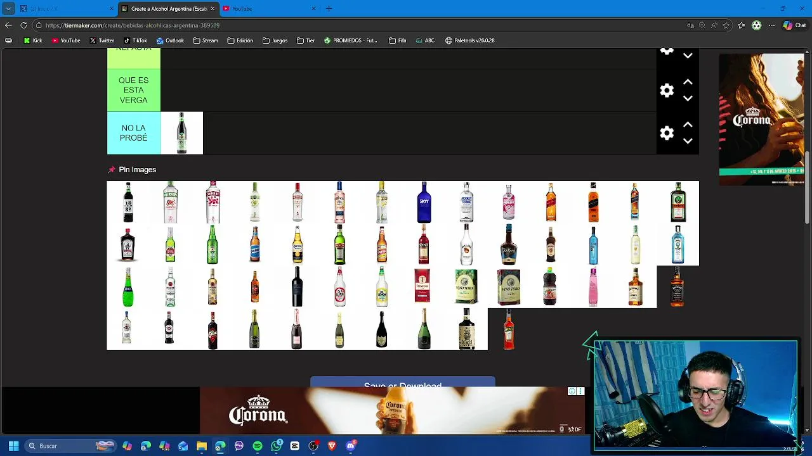Viewport: 812px width, 456px height.
Task: Click the 'NO LA PROBÉ' cyan tier label
Action: click(133, 133)
